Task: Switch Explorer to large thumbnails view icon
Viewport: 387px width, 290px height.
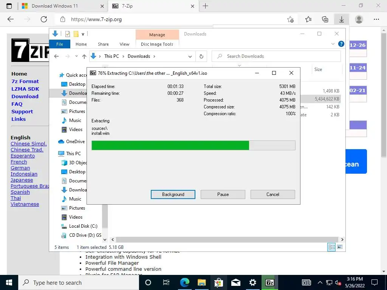Action: coord(340,247)
